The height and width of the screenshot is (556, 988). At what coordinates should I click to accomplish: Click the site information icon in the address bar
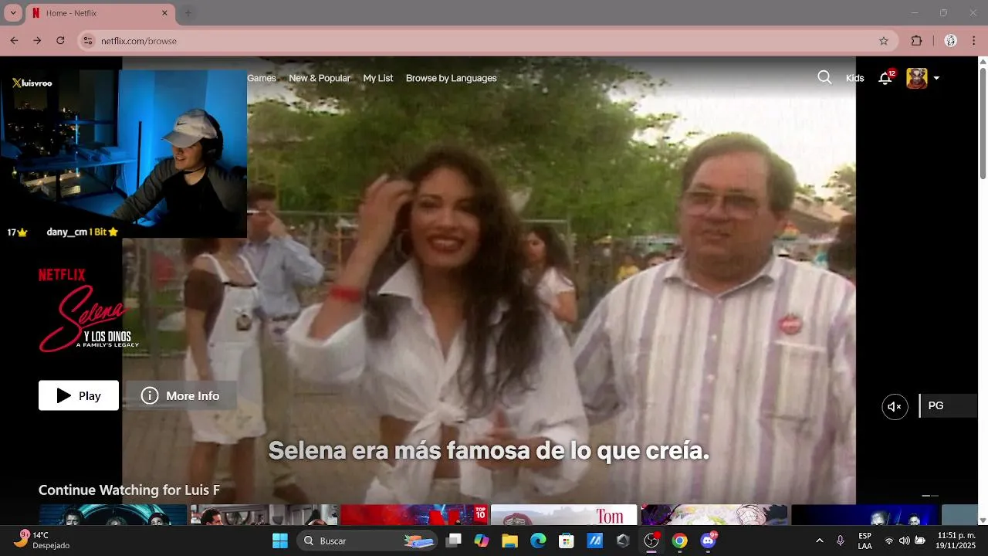pos(88,41)
